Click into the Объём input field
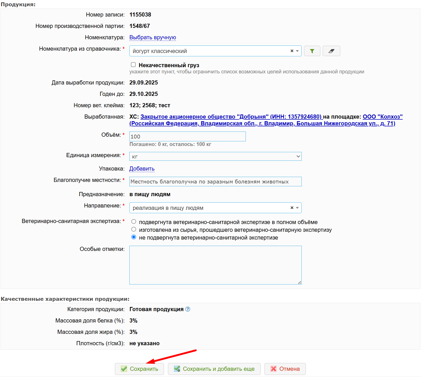 click(187, 136)
